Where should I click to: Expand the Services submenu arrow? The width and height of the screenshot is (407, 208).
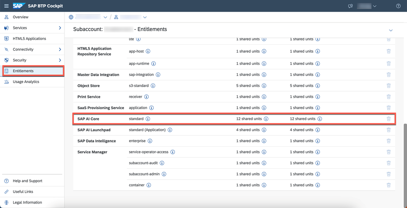click(60, 28)
